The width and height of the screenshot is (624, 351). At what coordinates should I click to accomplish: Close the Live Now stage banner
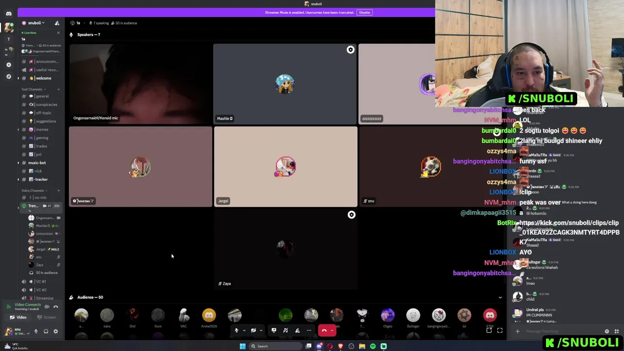(x=58, y=33)
